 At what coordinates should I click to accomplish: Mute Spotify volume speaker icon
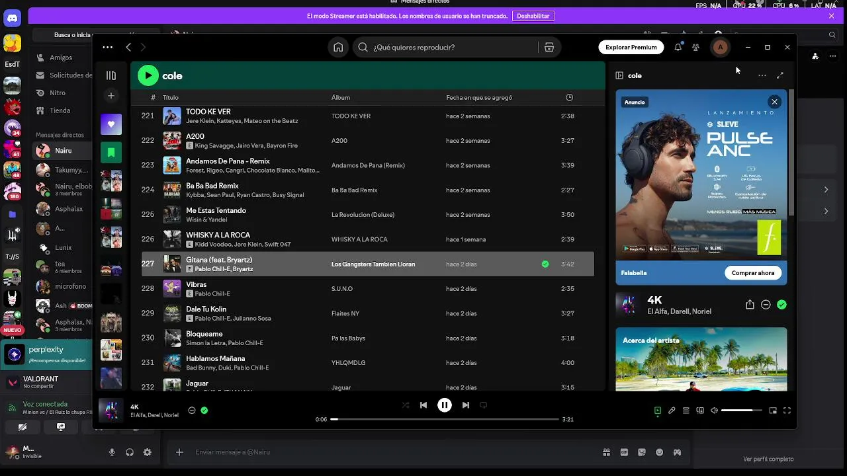point(714,411)
